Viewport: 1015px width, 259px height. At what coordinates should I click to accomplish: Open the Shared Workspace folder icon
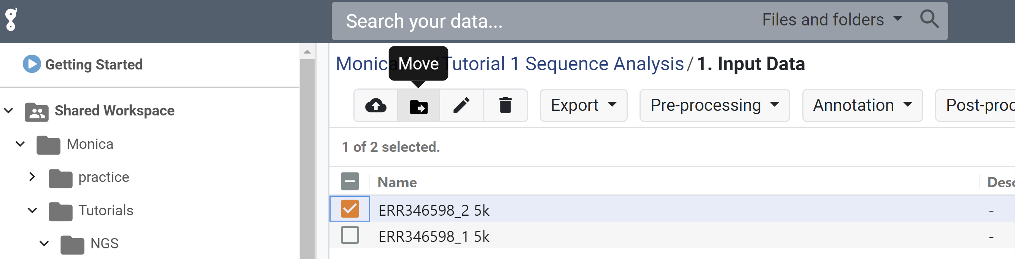pyautogui.click(x=37, y=112)
